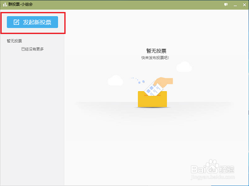The image size is (249, 186).
Task: Click the 暂无投票 heading in the main panel
Action: pos(156,51)
